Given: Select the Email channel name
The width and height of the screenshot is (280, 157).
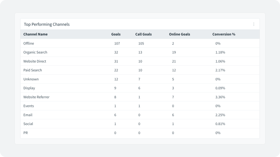Looking at the screenshot, I should (28, 115).
